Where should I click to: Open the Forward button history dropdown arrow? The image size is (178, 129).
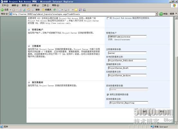[17, 10]
